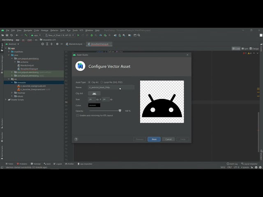Click the height size field
The height and width of the screenshot is (197, 263).
106,99
